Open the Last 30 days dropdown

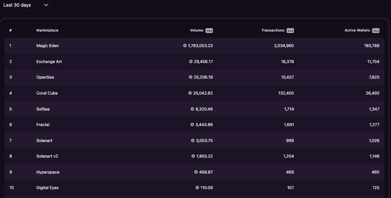click(x=25, y=5)
